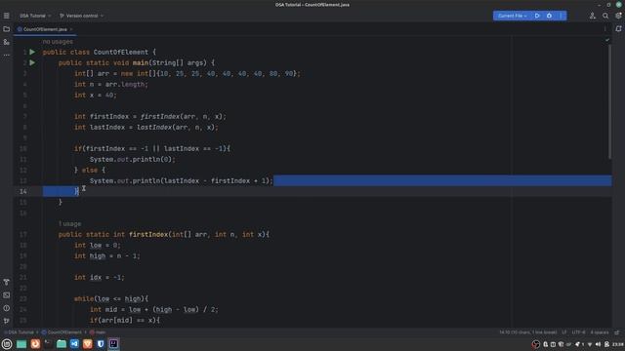Click the run gutter arrow beside the class declaration
Screen dimensions: 625x351
[32, 52]
